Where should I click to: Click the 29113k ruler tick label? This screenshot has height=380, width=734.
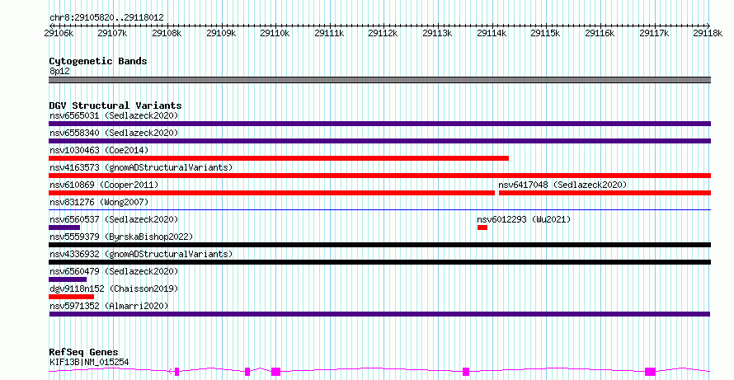point(437,33)
